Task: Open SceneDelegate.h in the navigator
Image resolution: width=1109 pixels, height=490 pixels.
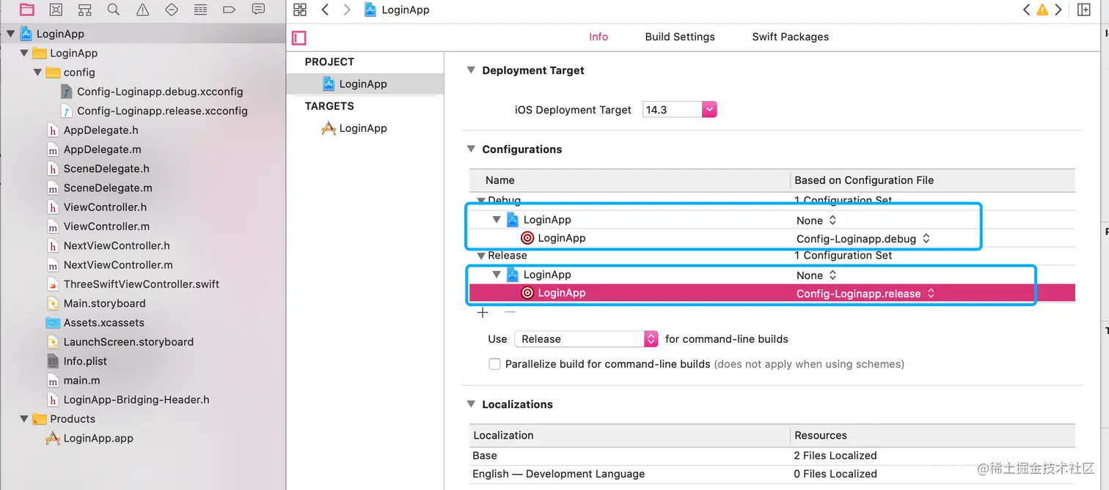Action: pos(106,168)
